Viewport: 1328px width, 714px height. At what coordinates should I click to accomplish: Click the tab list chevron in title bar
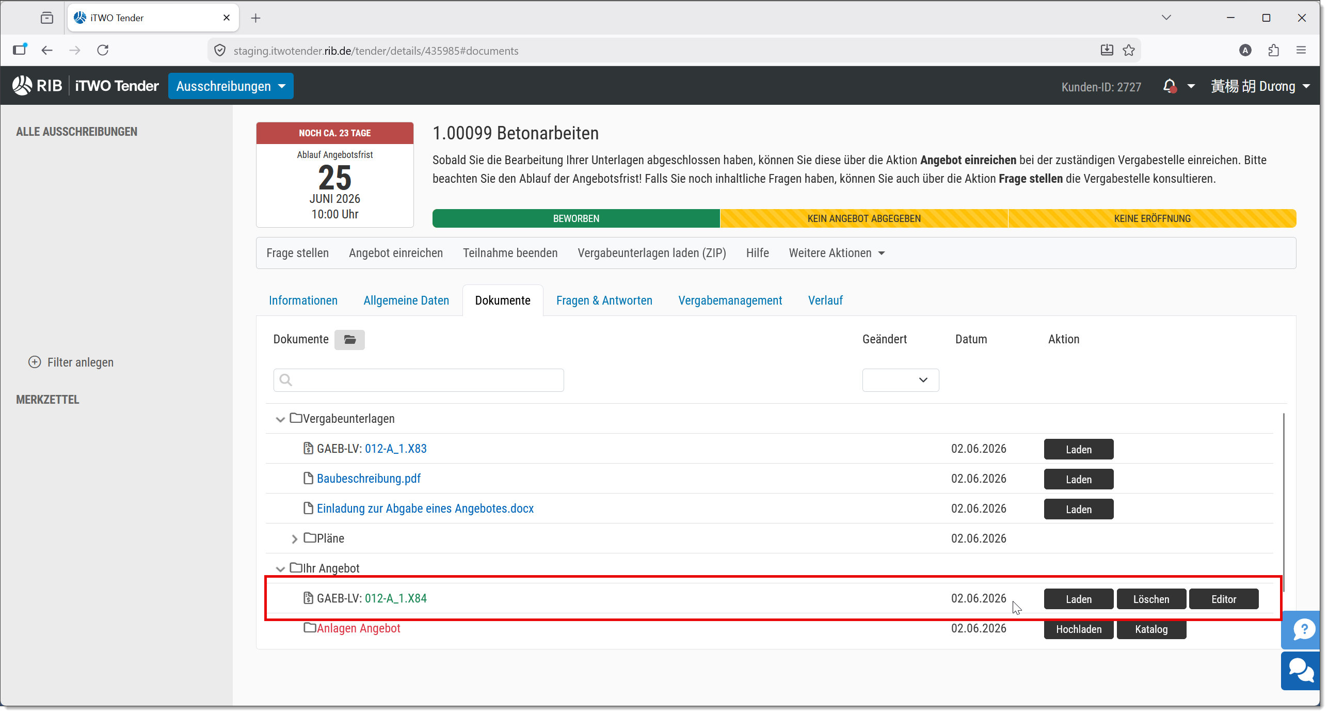click(x=1166, y=18)
